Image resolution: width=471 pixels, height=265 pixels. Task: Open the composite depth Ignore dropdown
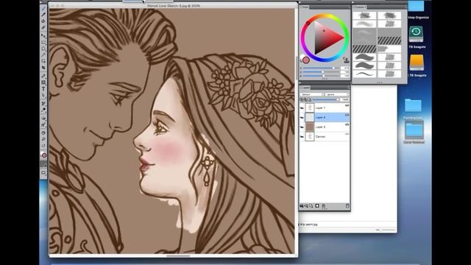tap(337, 94)
